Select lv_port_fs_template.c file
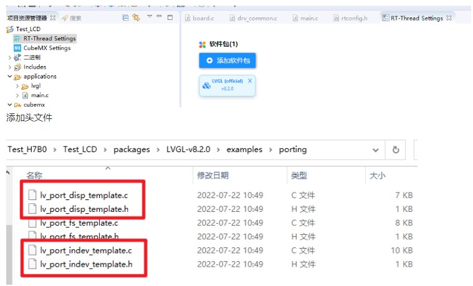The image size is (473, 286). 79,223
